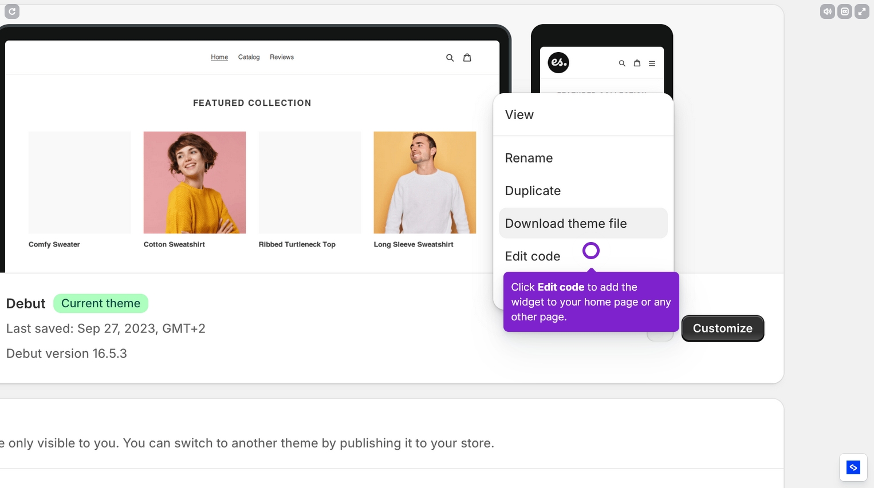The image size is (874, 488).
Task: Click the Long Sleeve Sweatshirt product photo
Action: [424, 182]
